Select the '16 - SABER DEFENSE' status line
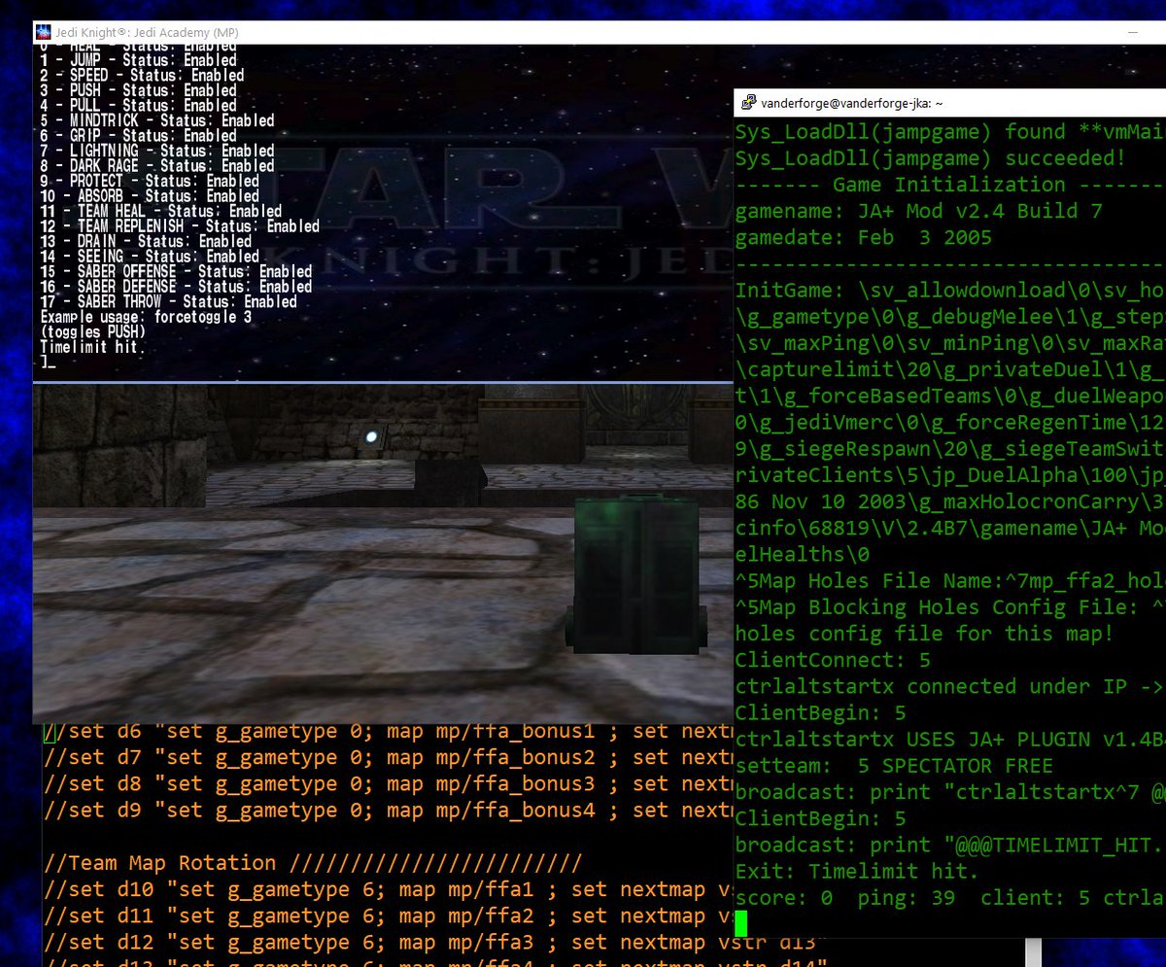 tap(176, 286)
